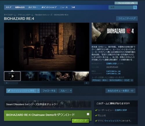Select the ゾンビ tag
145x126 pixels.
[127, 80]
